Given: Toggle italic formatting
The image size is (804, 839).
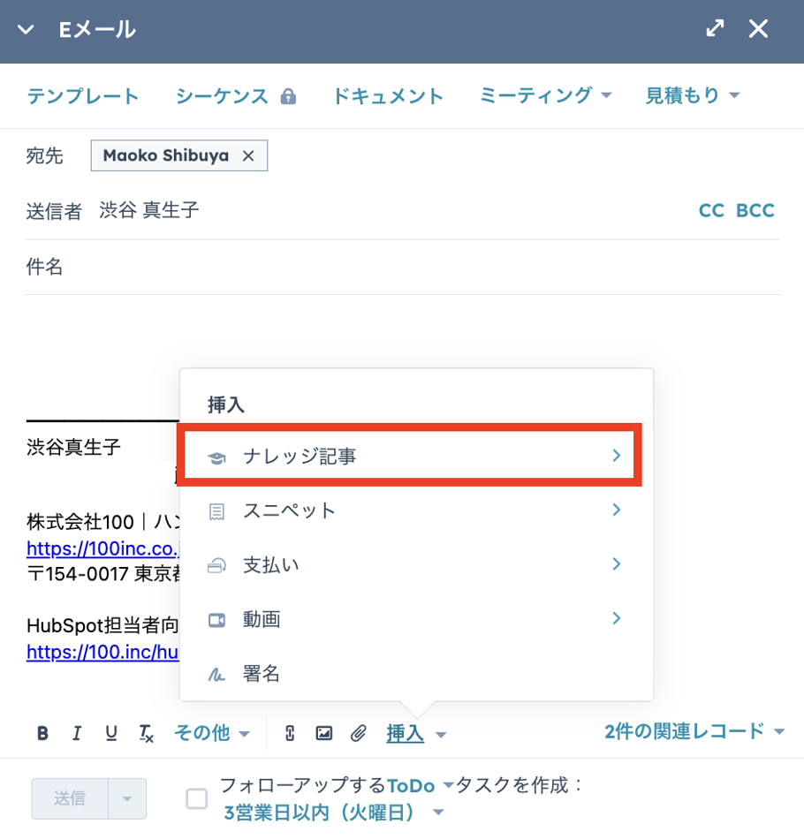Looking at the screenshot, I should click(77, 733).
